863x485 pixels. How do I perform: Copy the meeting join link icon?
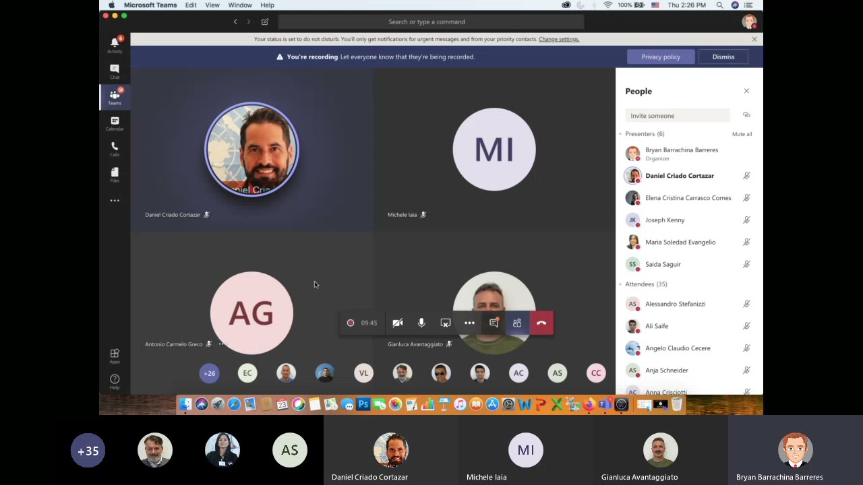tap(746, 115)
